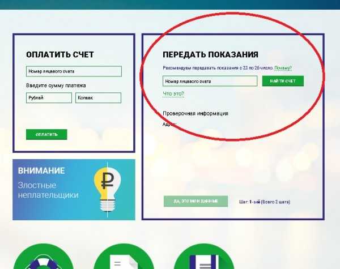Open the Что это? link

tap(173, 94)
